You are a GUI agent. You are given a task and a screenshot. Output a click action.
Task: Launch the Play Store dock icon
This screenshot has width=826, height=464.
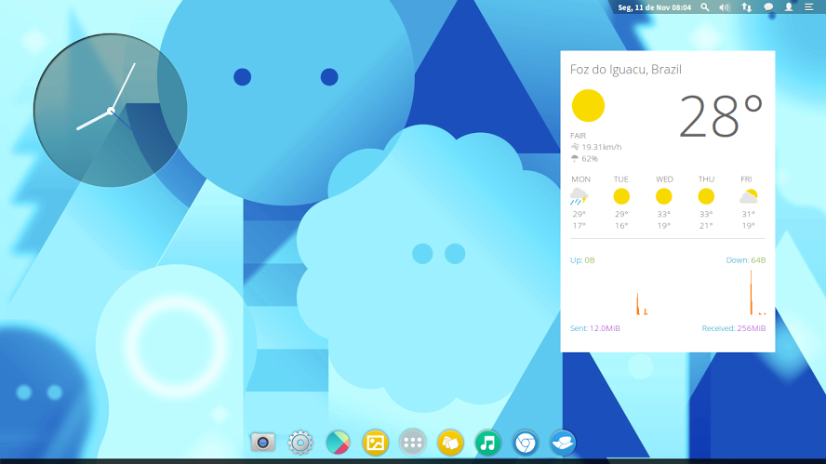pos(338,443)
